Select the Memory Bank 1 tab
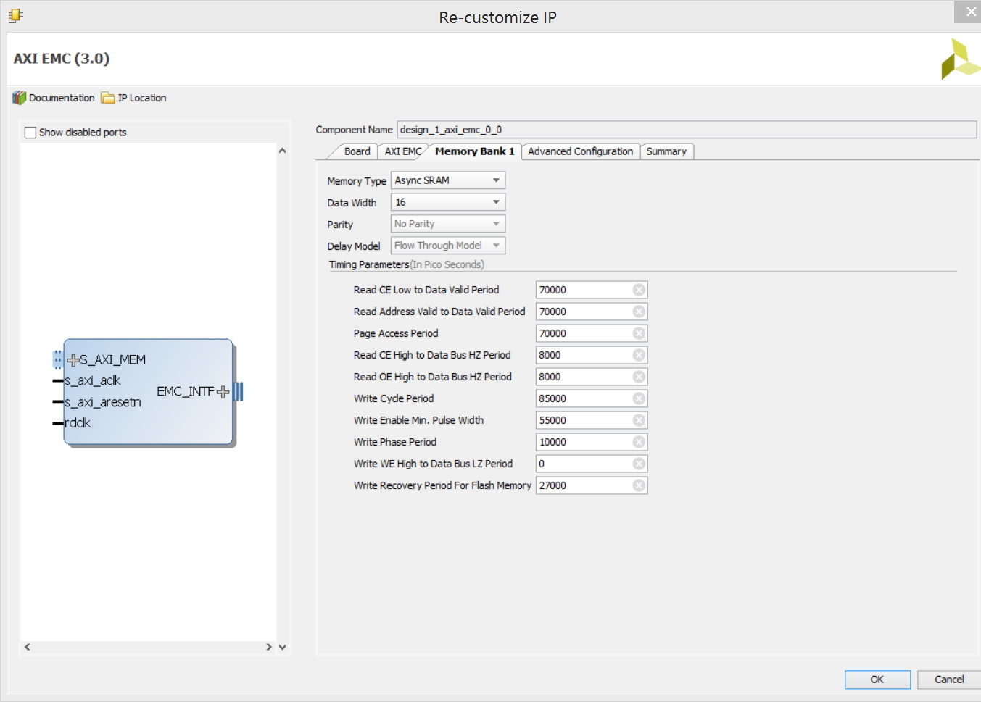 (x=474, y=151)
